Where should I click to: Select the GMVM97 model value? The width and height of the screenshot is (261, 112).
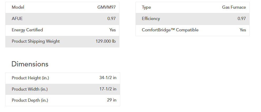tap(106, 7)
